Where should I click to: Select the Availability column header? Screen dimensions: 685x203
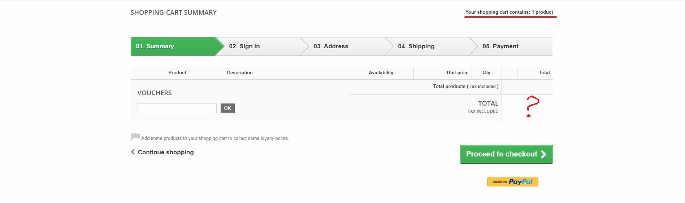(381, 73)
